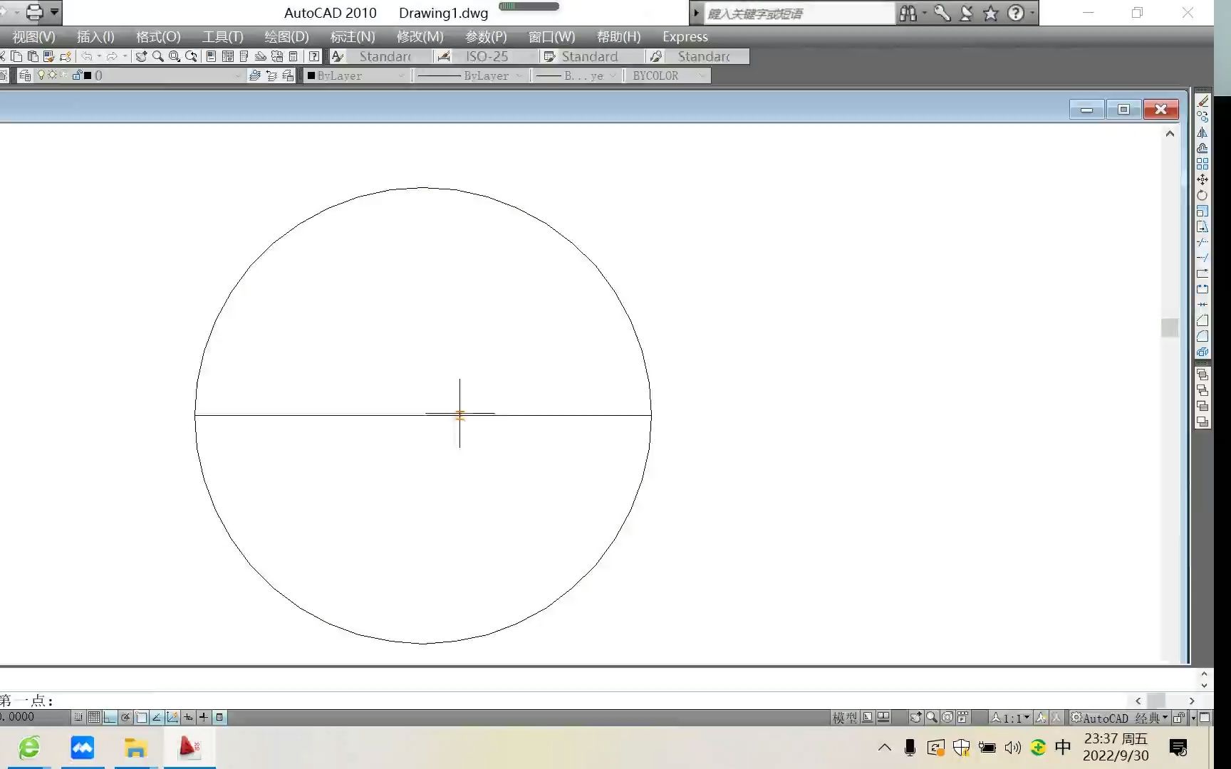Select the Join tool
1231x769 pixels.
pyautogui.click(x=1203, y=305)
